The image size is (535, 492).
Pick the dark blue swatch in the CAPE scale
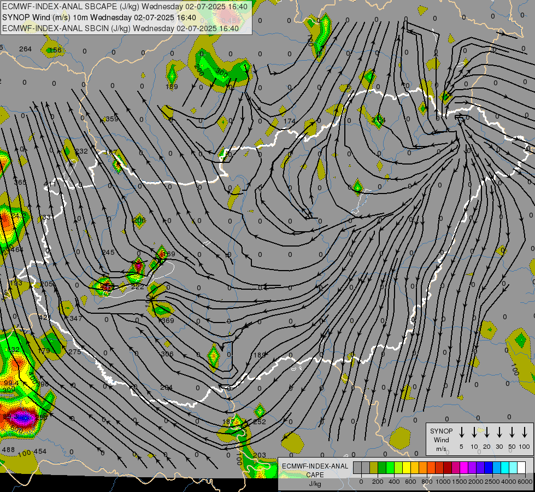(489, 468)
